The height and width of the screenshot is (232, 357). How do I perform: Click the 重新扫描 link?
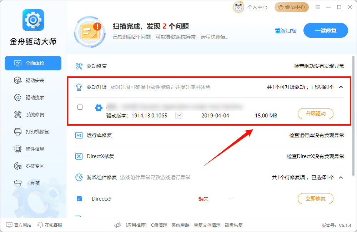tap(285, 31)
